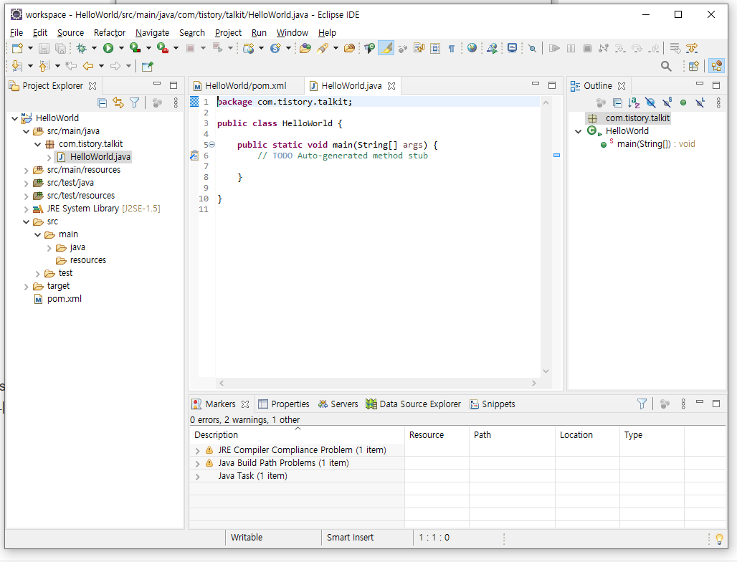Image resolution: width=737 pixels, height=562 pixels.
Task: Minimize the Outline view
Action: tap(700, 84)
